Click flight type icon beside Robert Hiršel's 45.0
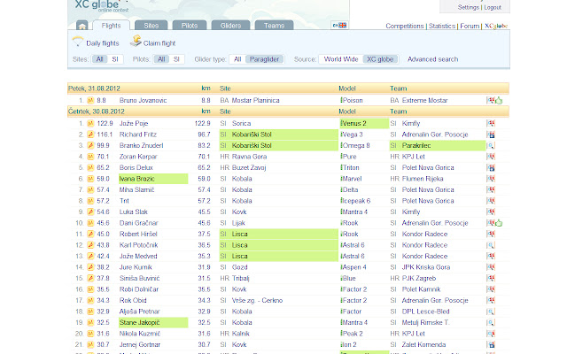This screenshot has width=567, height=354. coord(90,234)
